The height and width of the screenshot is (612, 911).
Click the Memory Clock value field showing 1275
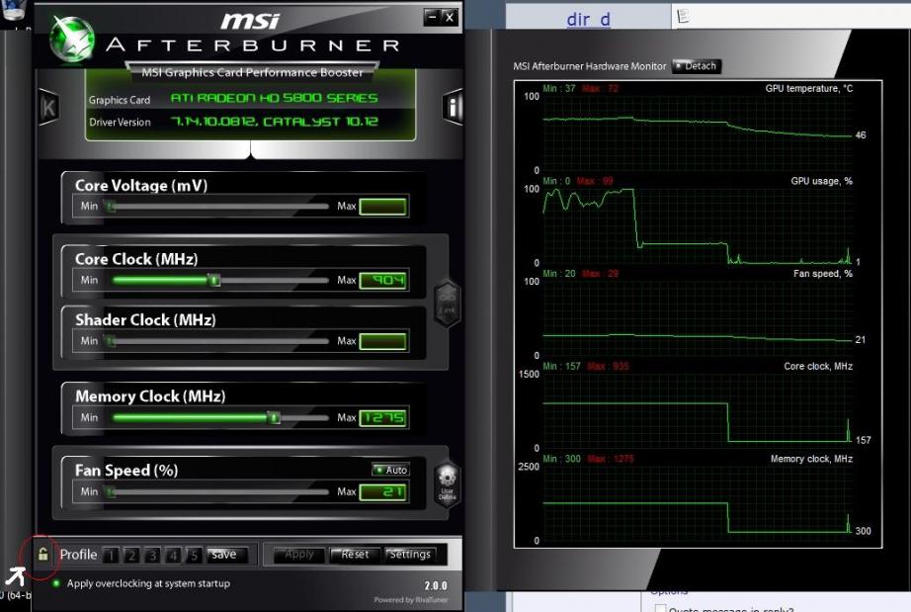click(x=382, y=418)
